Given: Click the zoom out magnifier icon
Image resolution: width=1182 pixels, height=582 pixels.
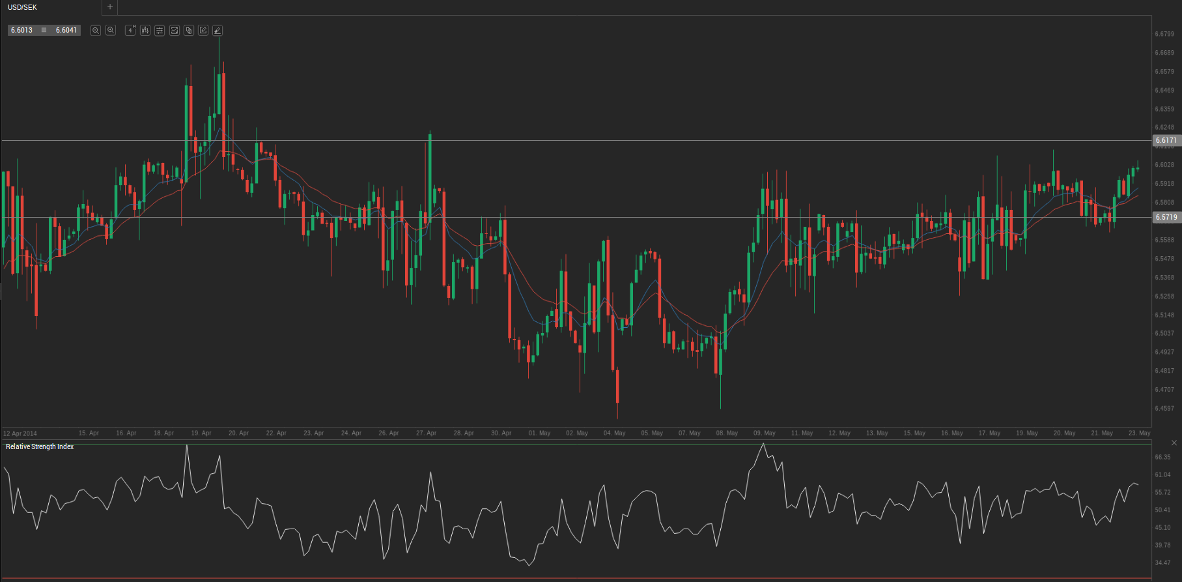Looking at the screenshot, I should pyautogui.click(x=96, y=31).
